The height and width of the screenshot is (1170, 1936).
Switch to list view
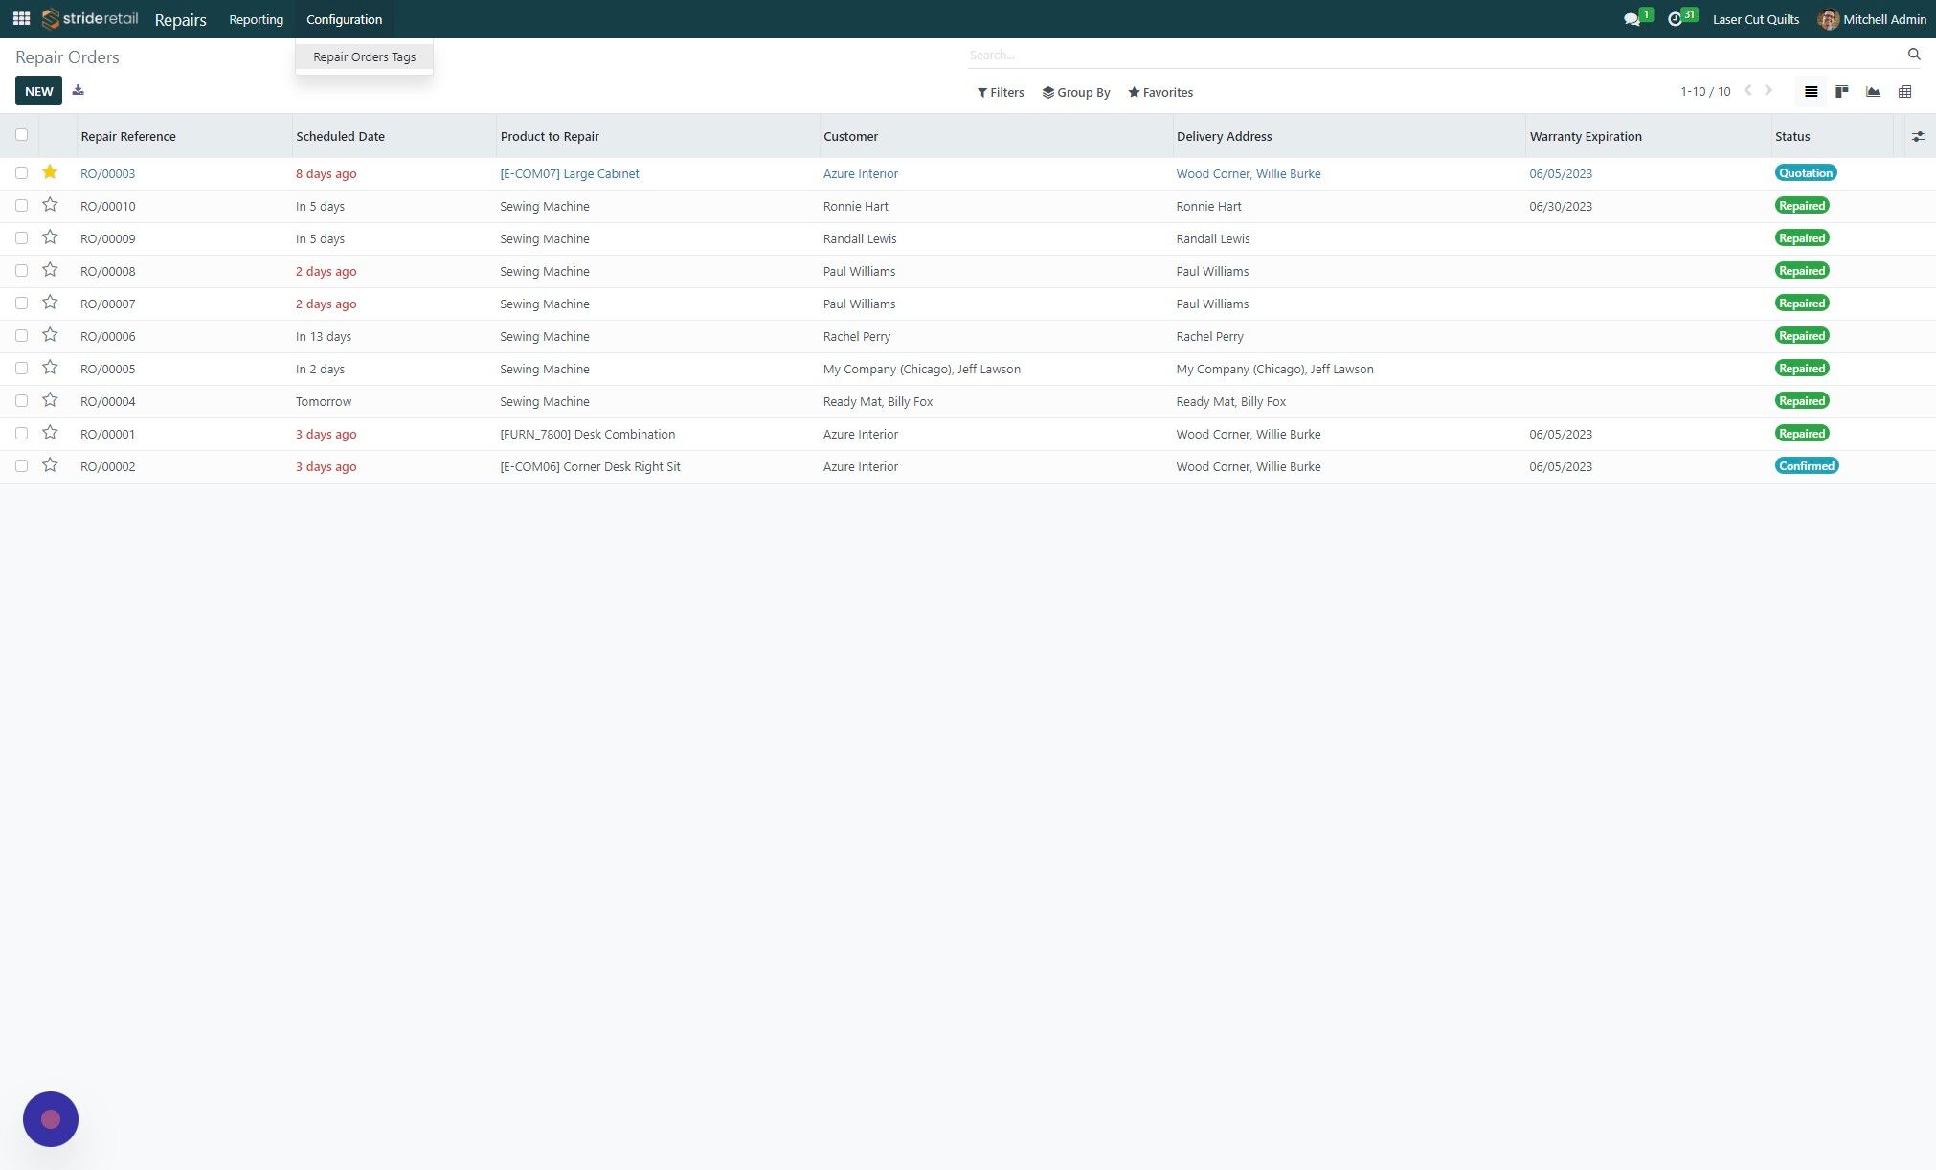coord(1811,92)
